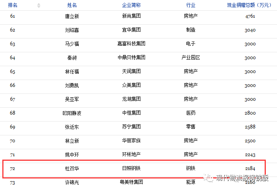Viewport: 277px width, 190px height.
Task: Select the 排名 column header
Action: coord(13,5)
